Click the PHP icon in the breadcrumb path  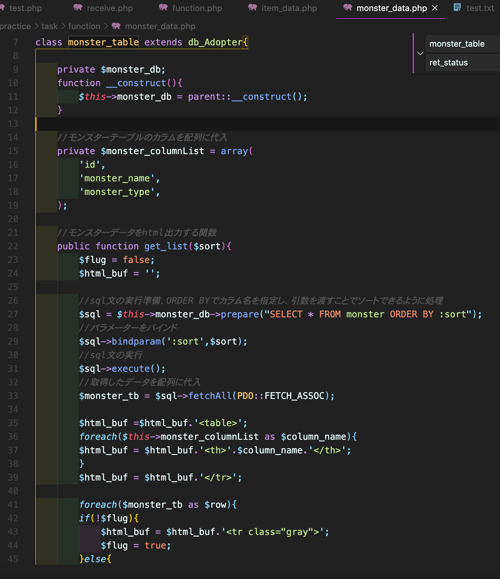tap(116, 26)
